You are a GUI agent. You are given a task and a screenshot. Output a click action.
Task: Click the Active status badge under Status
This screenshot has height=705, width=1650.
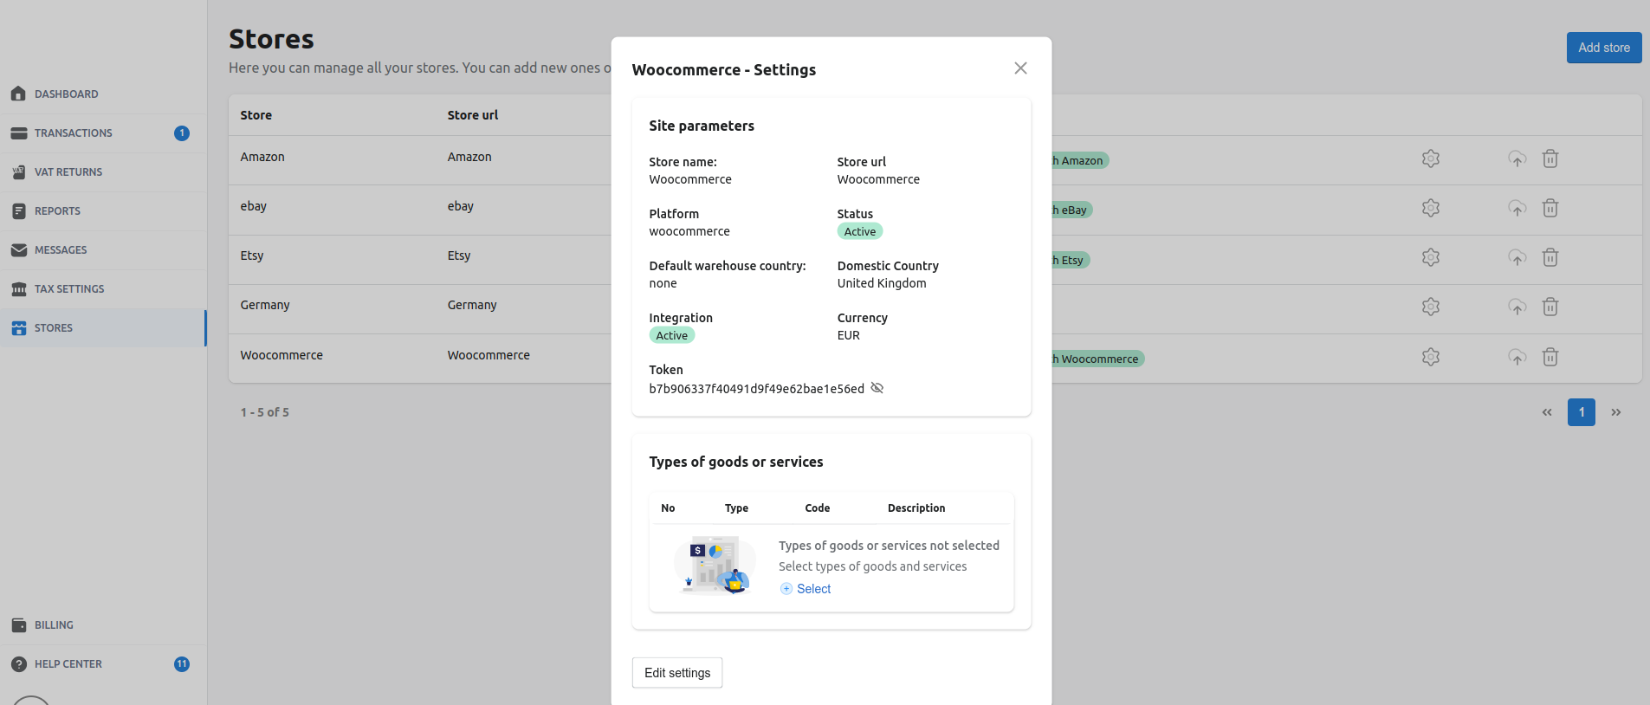859,231
